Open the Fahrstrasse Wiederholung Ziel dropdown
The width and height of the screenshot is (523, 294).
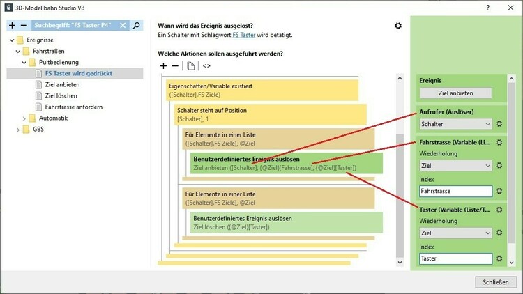(x=455, y=166)
